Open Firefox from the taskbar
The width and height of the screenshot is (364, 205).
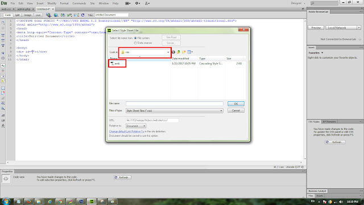coord(29,202)
